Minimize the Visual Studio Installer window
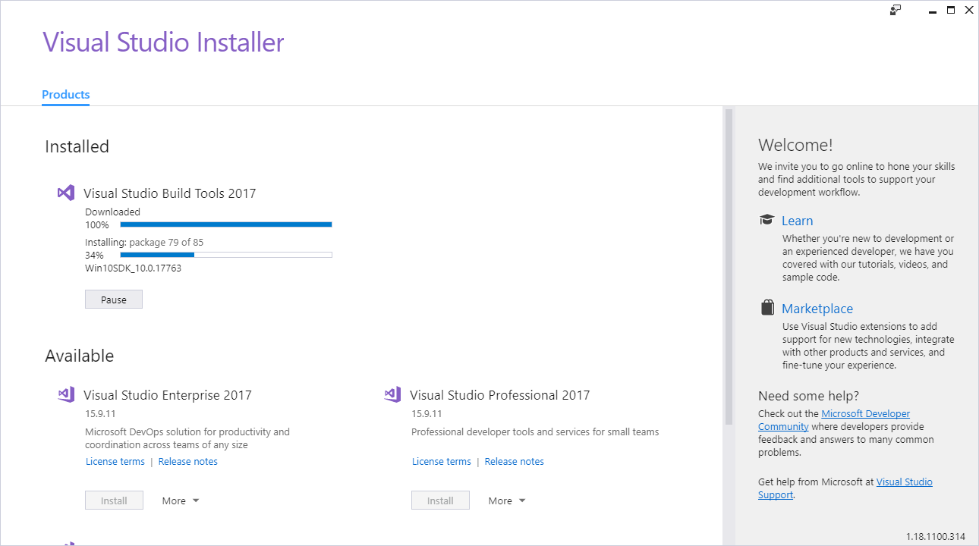979x546 pixels. click(932, 10)
